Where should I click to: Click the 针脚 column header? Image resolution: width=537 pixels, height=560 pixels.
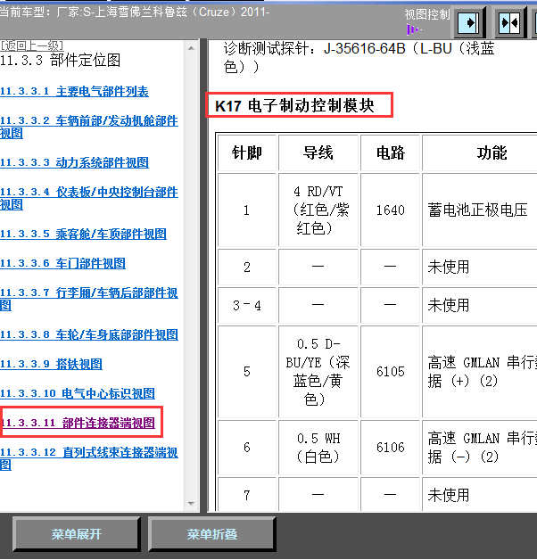(247, 152)
